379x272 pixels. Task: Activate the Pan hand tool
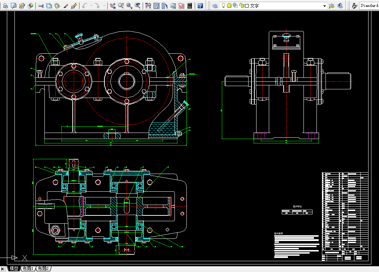pos(113,5)
